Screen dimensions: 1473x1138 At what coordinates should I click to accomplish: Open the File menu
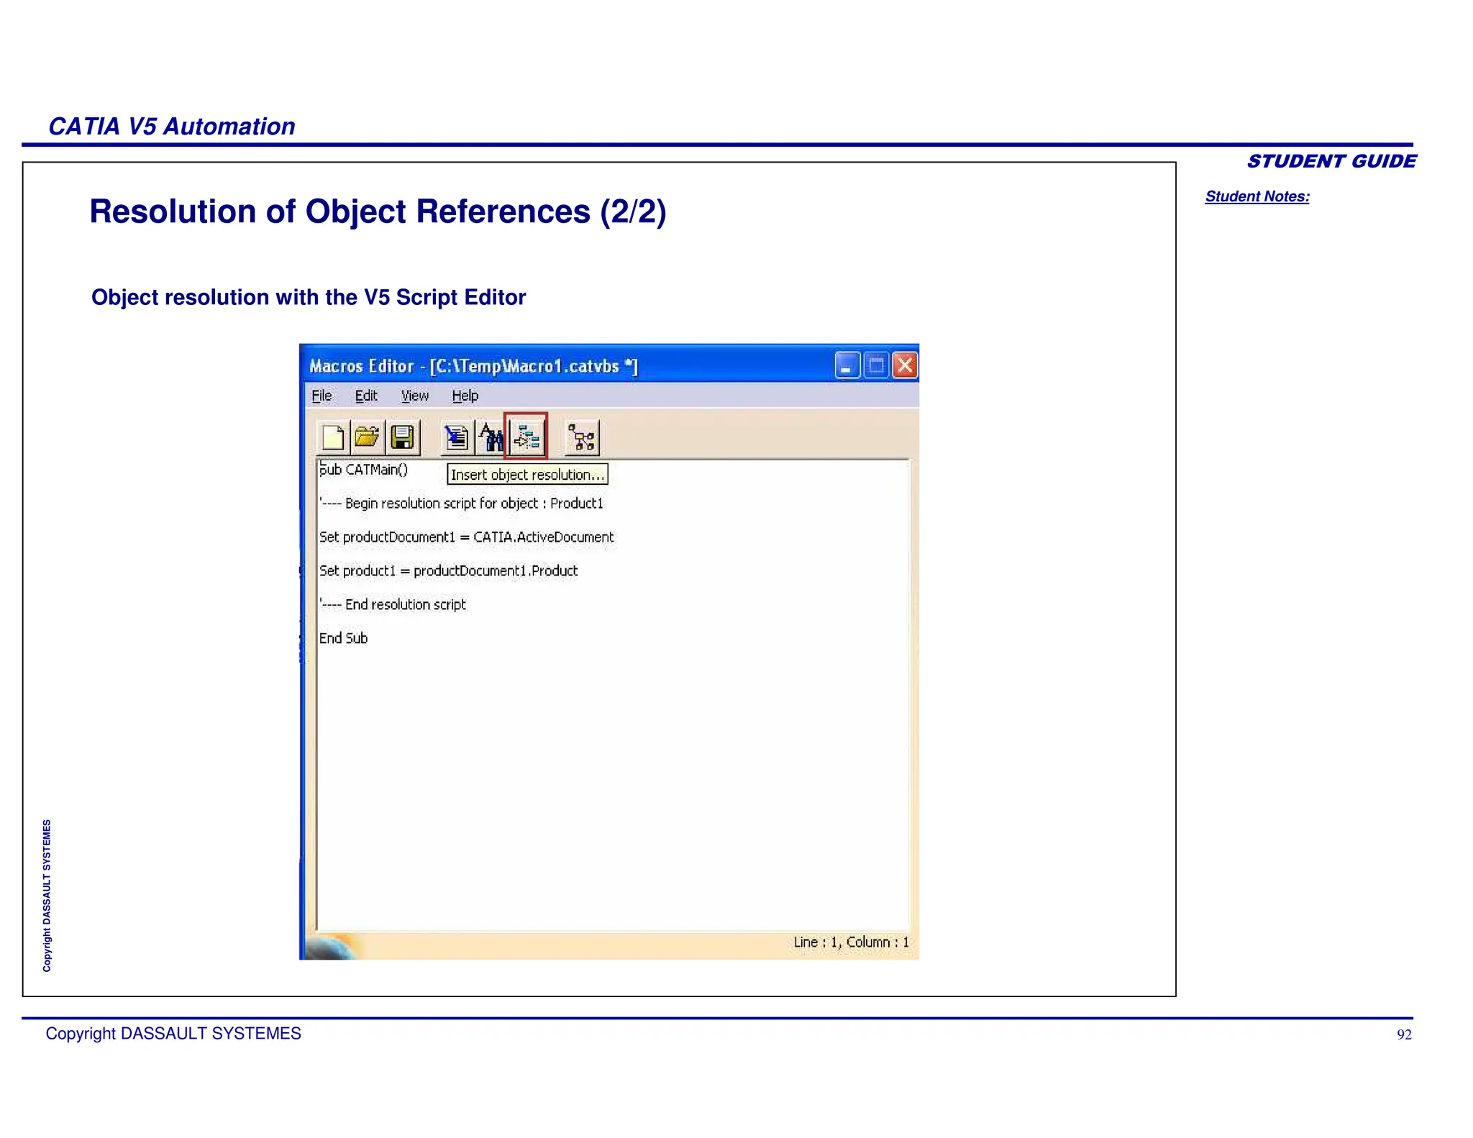coord(321,396)
